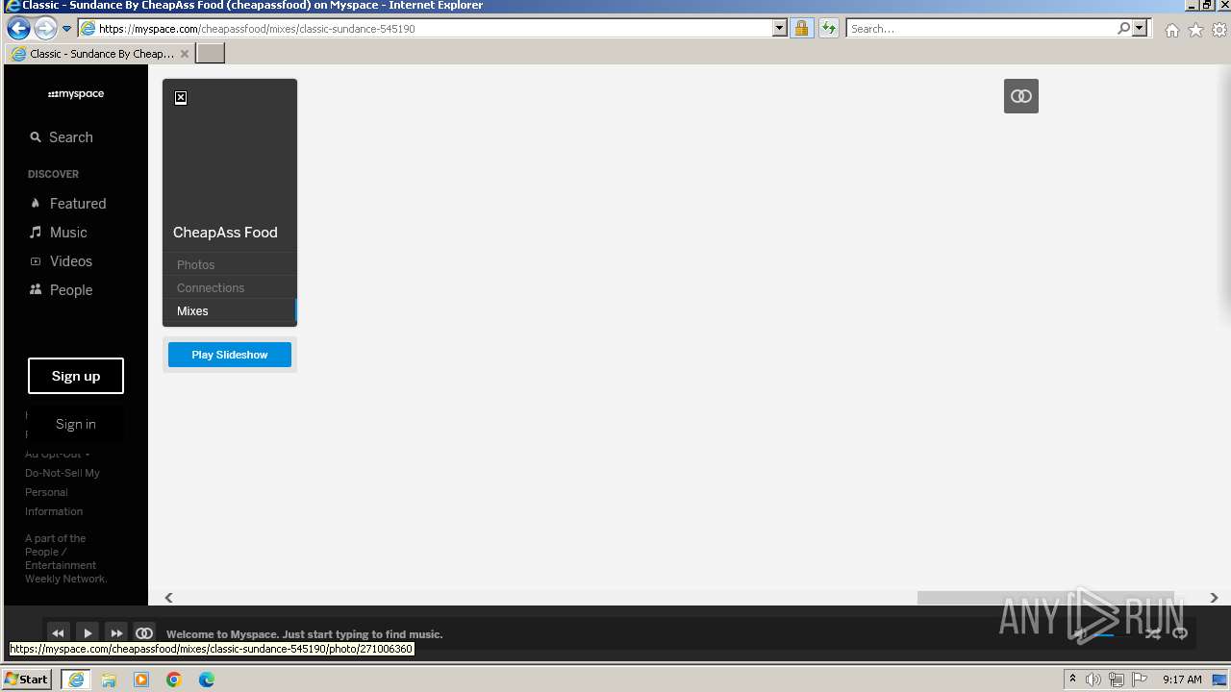Click the shuffle icon in the player

(x=1152, y=633)
